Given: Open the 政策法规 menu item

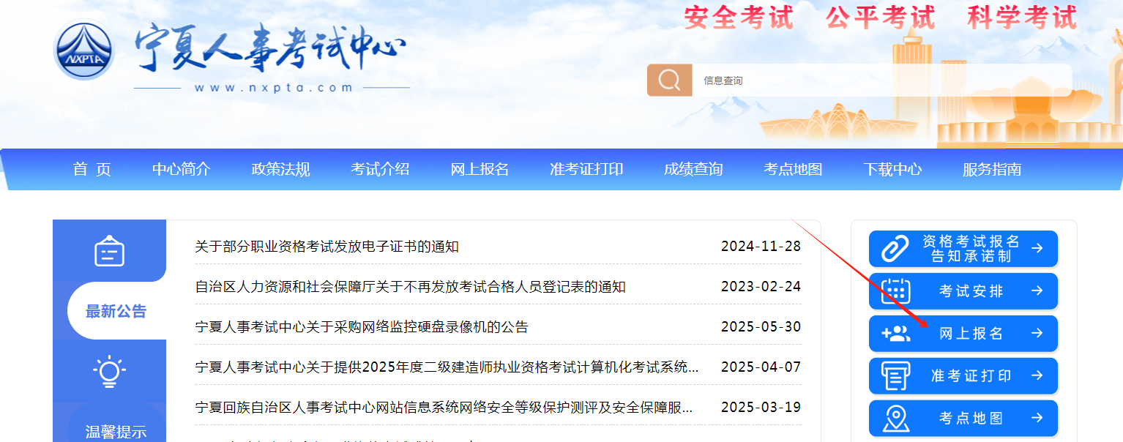Looking at the screenshot, I should (x=281, y=169).
